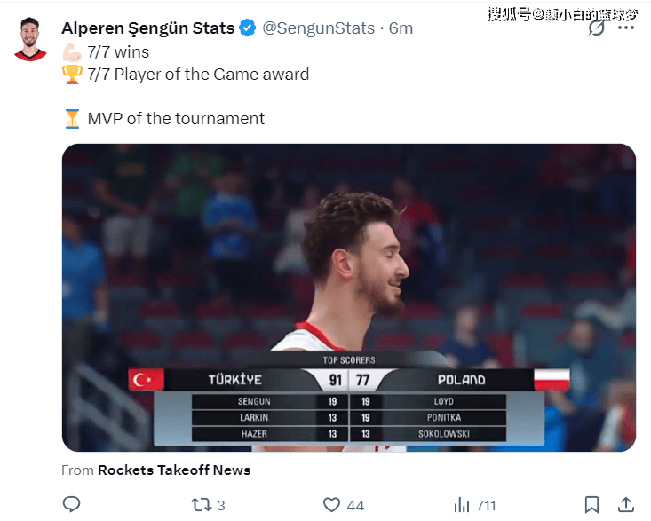Click the blue verified badge
The width and height of the screenshot is (651, 521).
click(x=248, y=28)
